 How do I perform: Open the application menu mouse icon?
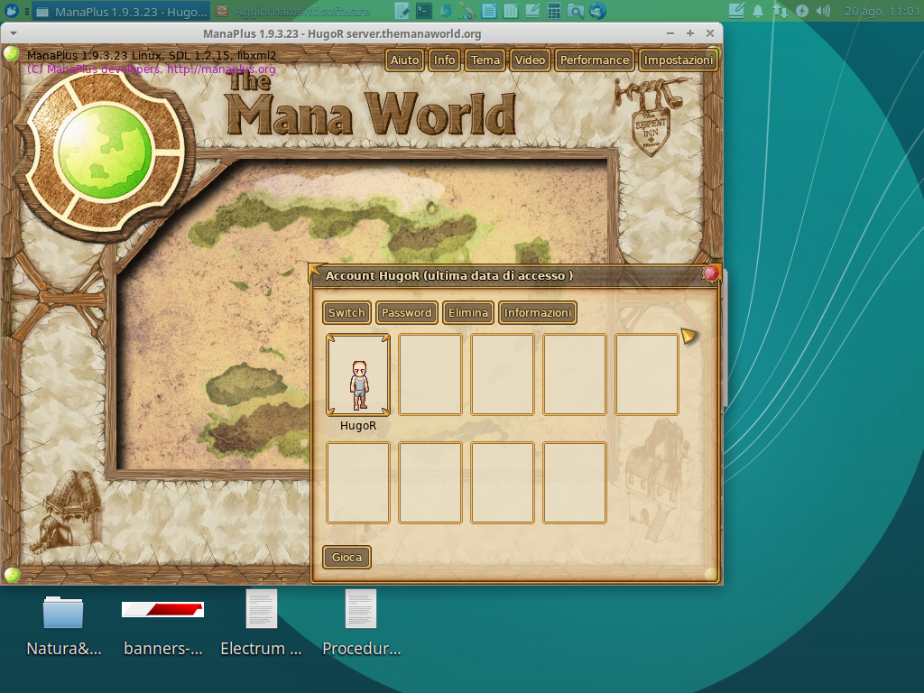(11, 11)
